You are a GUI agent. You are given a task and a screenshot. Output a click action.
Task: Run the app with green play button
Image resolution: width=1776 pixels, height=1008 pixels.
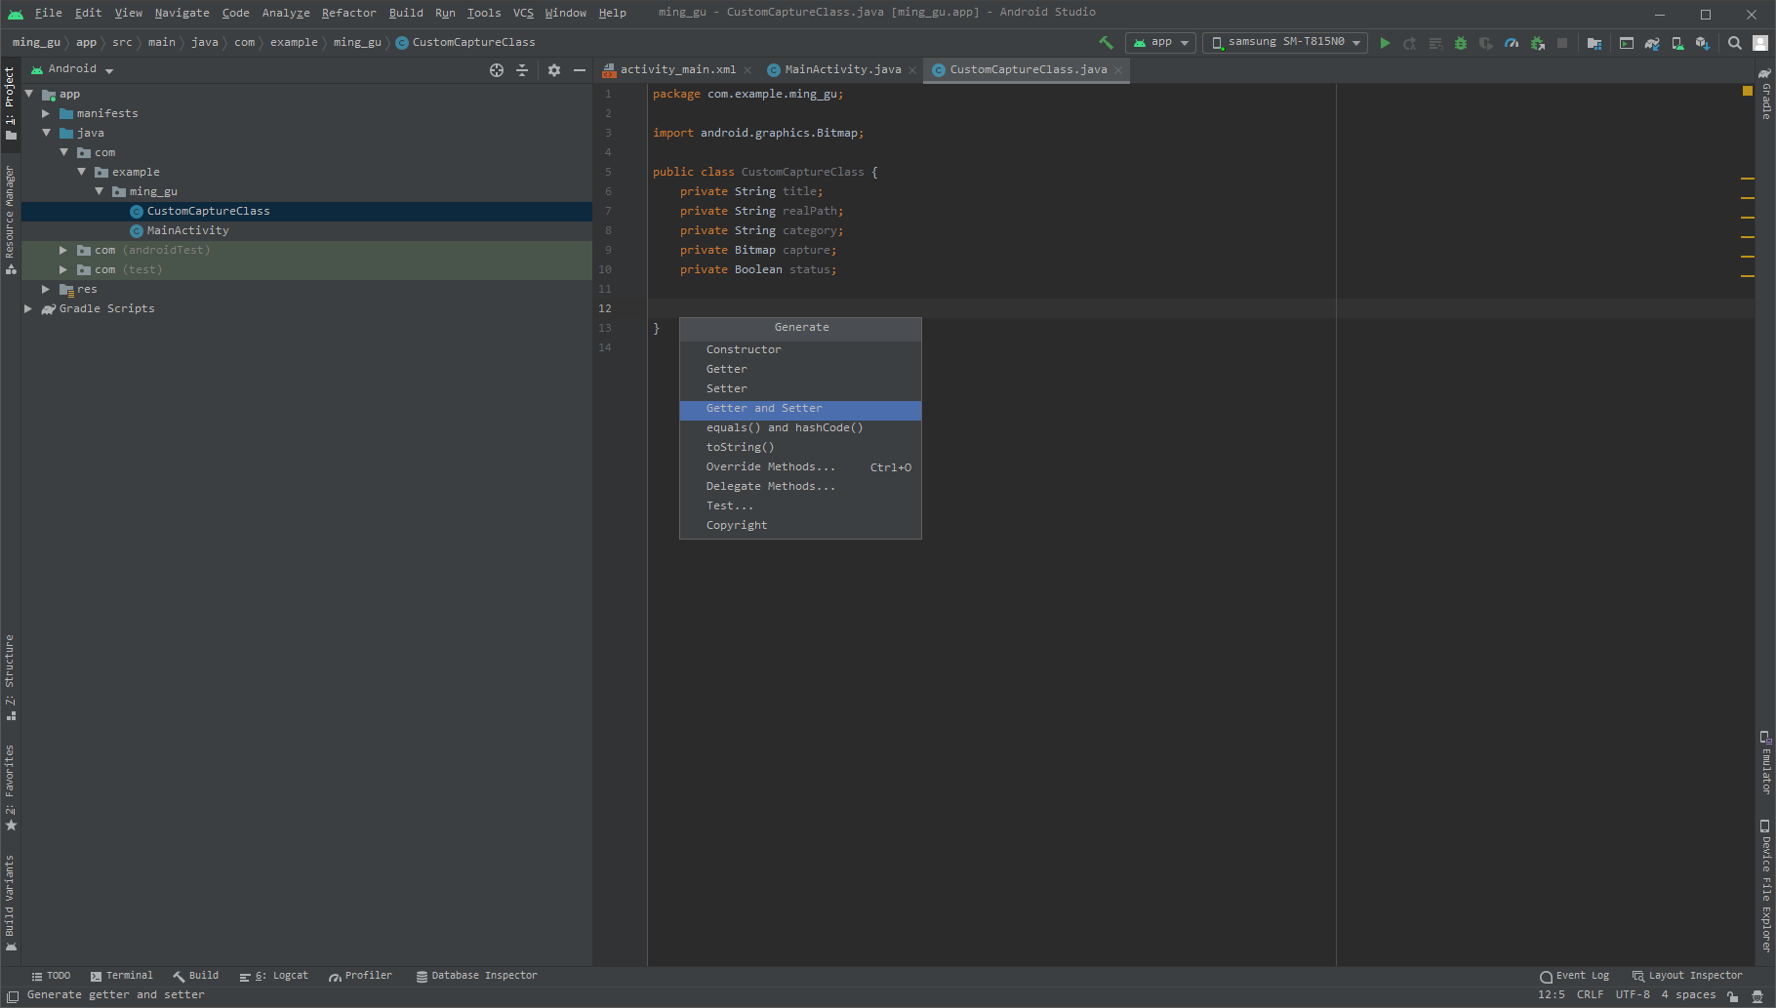1385,43
